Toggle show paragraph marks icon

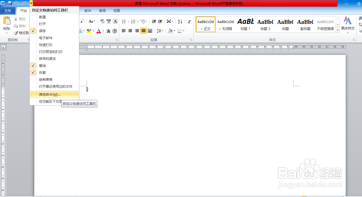[189, 21]
